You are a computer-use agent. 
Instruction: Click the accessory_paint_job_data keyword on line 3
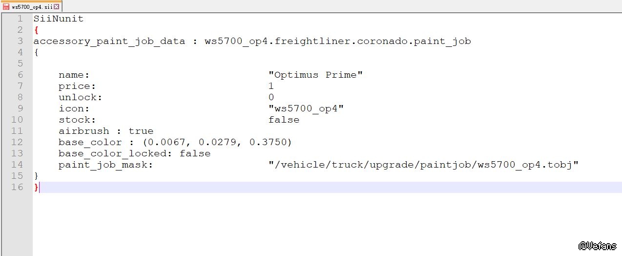[109, 42]
